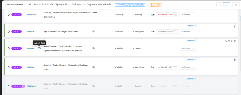
Task: Click the circled plus icon for Task 3/13
Action: 229,42
